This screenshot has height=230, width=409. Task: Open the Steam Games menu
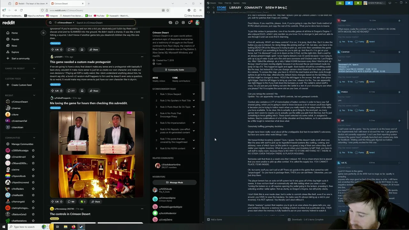coord(236,3)
